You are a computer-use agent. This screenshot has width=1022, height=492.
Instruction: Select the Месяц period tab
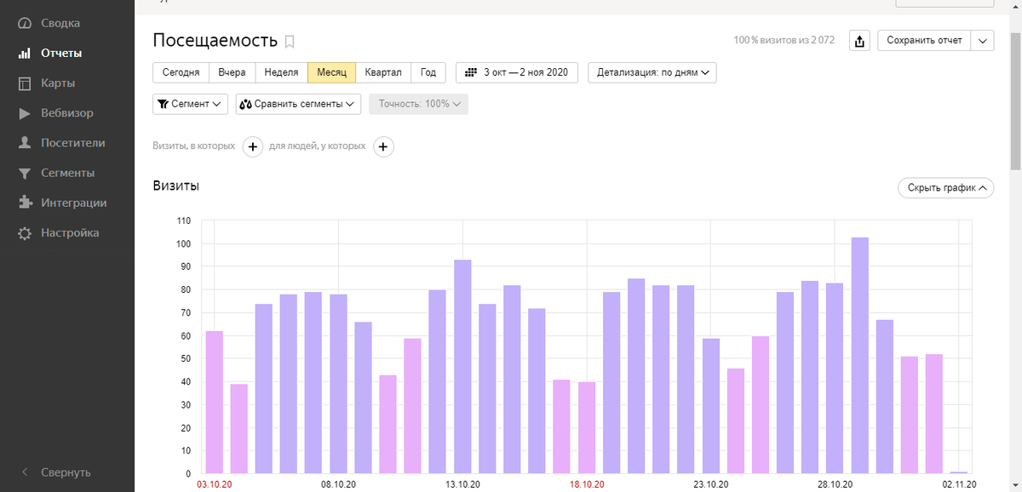pos(331,72)
